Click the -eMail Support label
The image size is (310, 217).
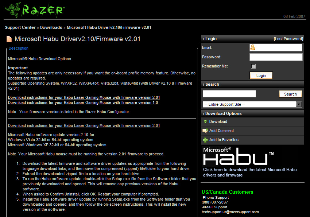pyautogui.click(x=214, y=207)
